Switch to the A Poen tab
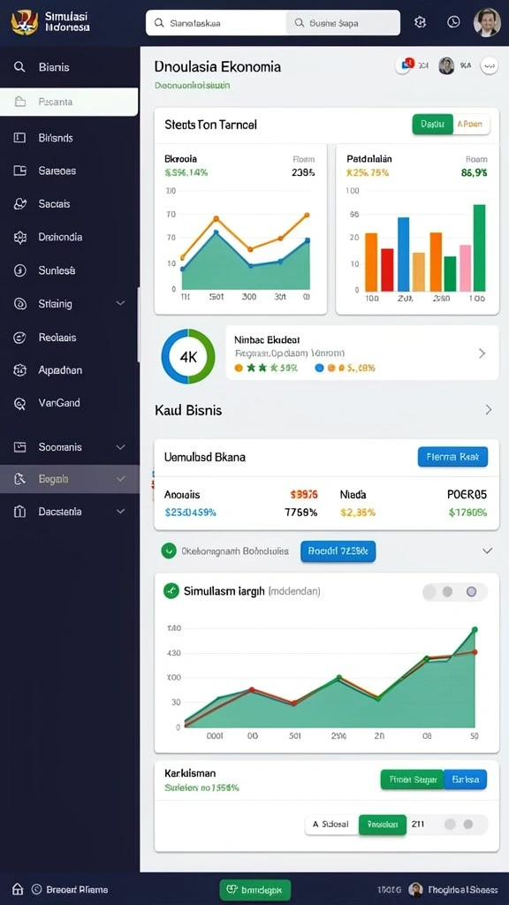509x905 pixels. coord(470,124)
